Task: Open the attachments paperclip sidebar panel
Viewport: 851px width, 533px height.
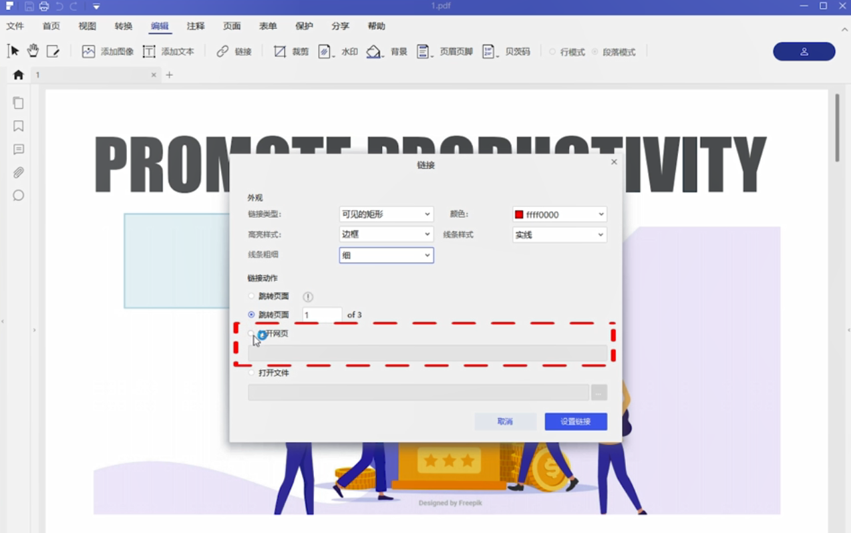Action: pos(18,172)
